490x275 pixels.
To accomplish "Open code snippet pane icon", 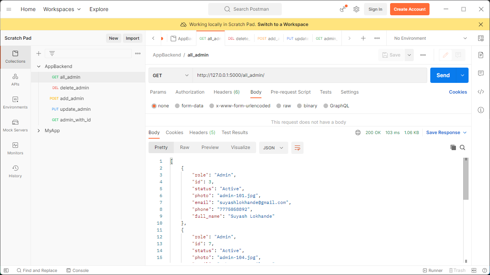I will [481, 92].
